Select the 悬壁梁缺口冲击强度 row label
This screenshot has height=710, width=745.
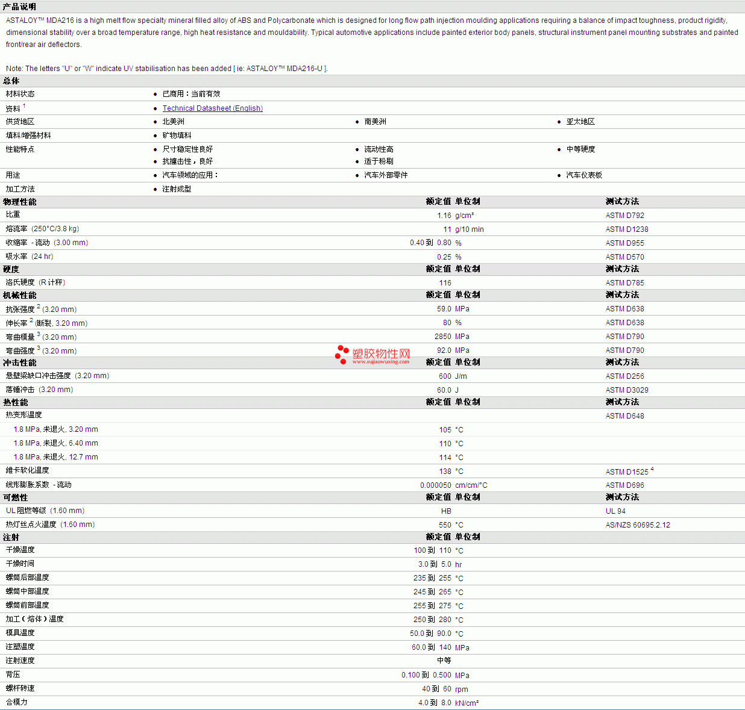[x=58, y=376]
